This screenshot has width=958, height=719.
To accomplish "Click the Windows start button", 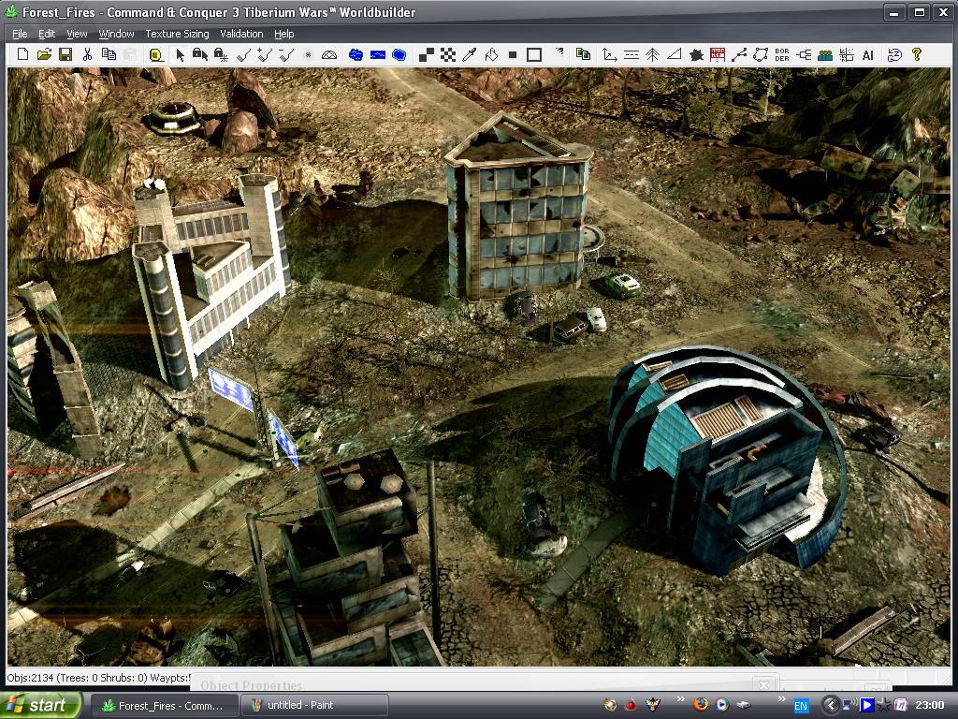I will click(x=39, y=705).
